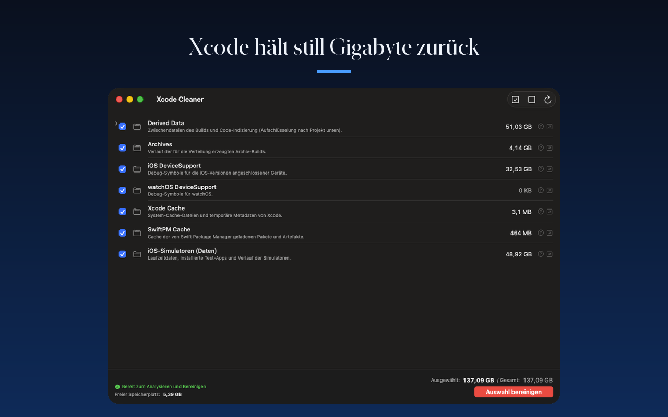Select the watchOS DeviceSupport title
Image resolution: width=668 pixels, height=417 pixels.
click(x=182, y=187)
